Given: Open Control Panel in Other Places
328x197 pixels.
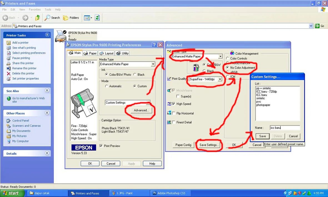Looking at the screenshot, I should tap(21, 121).
